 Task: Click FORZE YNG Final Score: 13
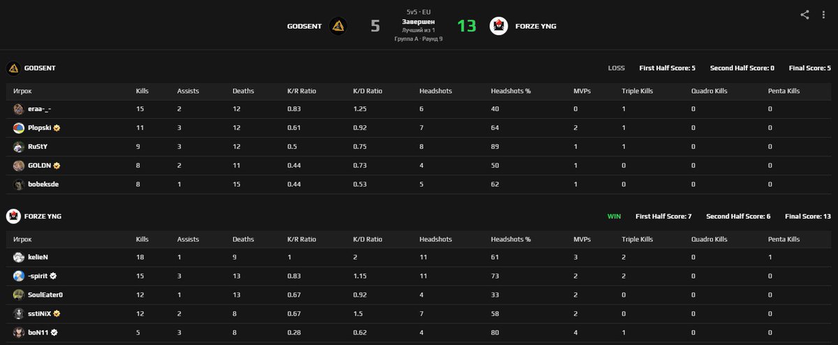coord(808,216)
